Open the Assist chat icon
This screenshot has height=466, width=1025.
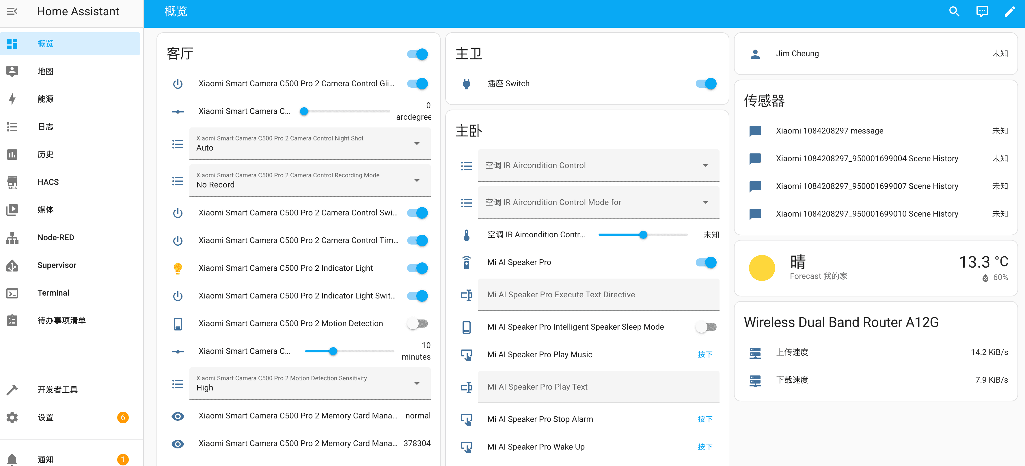[982, 12]
